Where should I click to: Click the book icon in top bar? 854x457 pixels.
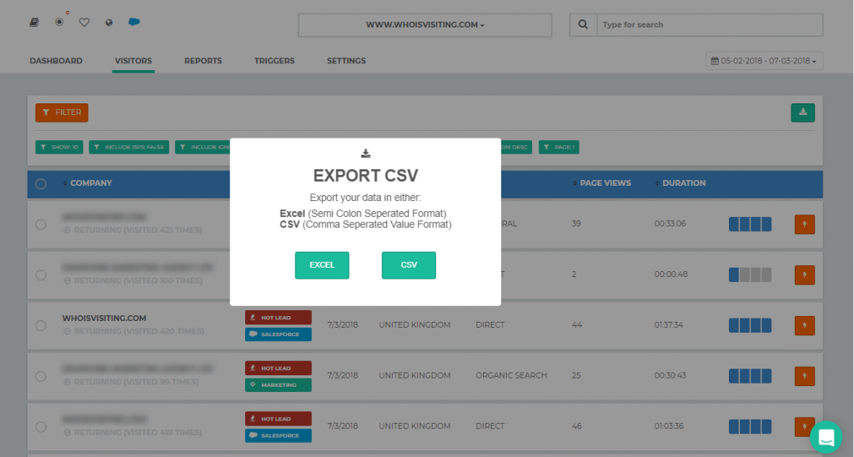pyautogui.click(x=33, y=23)
